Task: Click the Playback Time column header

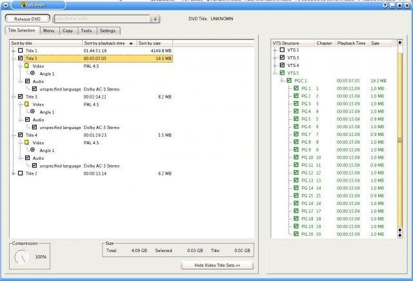Action: pyautogui.click(x=351, y=43)
